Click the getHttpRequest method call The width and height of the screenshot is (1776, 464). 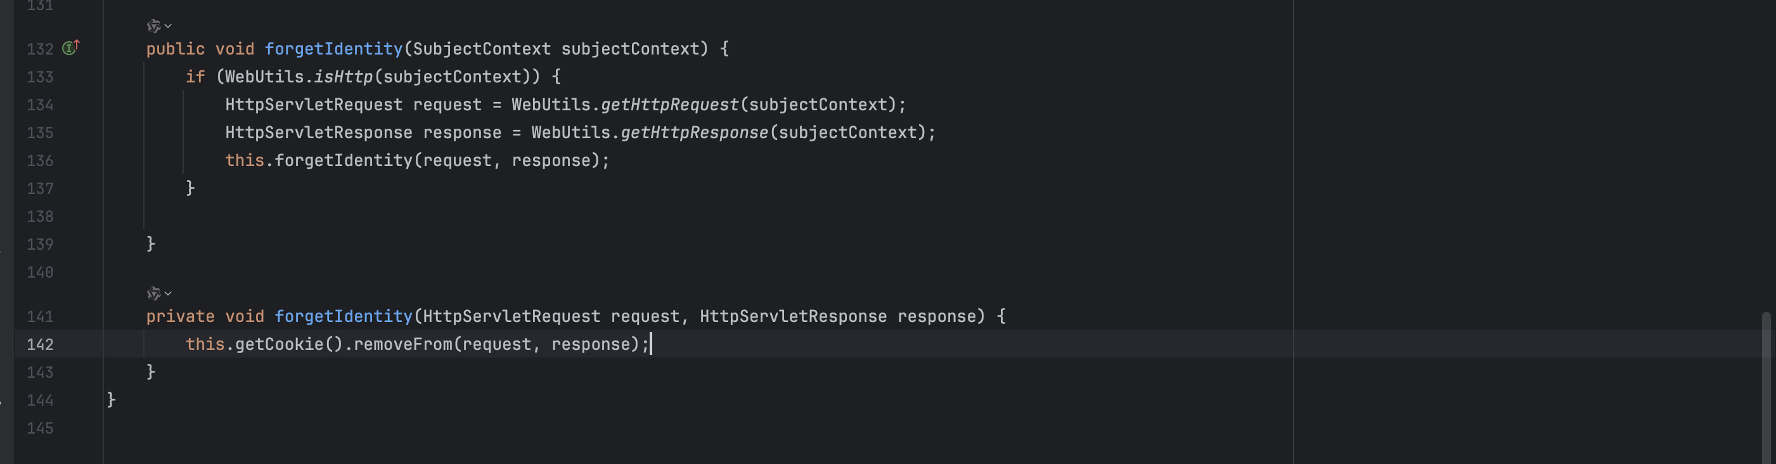pos(669,105)
